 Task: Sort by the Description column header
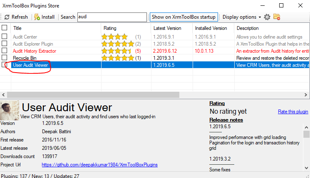click(272, 28)
